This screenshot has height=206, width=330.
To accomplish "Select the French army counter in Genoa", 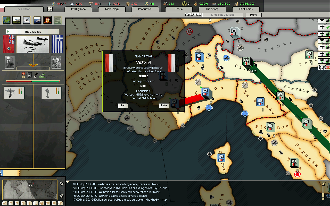I will 205,92.
